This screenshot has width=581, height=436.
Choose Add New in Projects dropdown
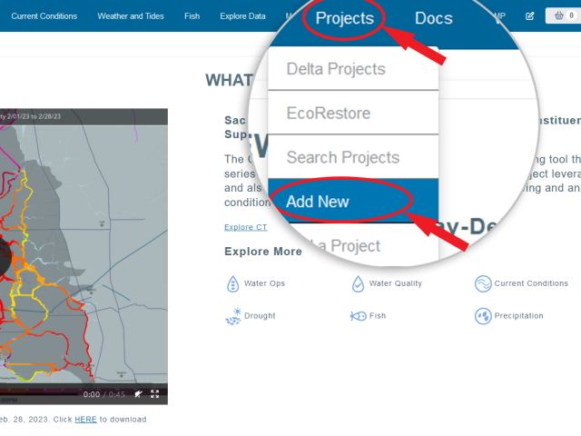tap(353, 201)
